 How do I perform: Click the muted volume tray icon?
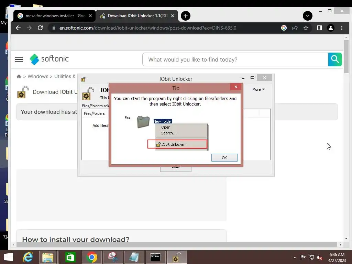pos(320,257)
